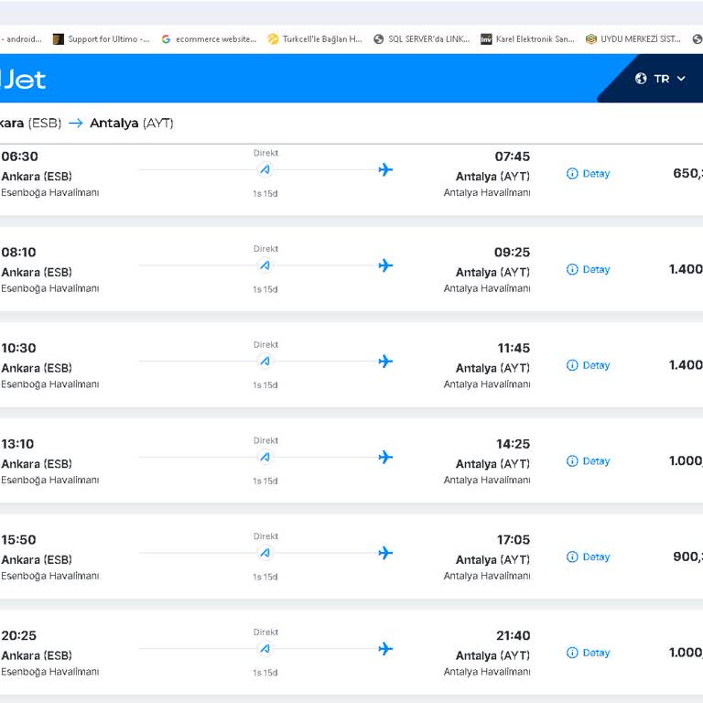Image resolution: width=703 pixels, height=703 pixels.
Task: Select the 13:10 Ankara to Antalya flight row
Action: [348, 460]
